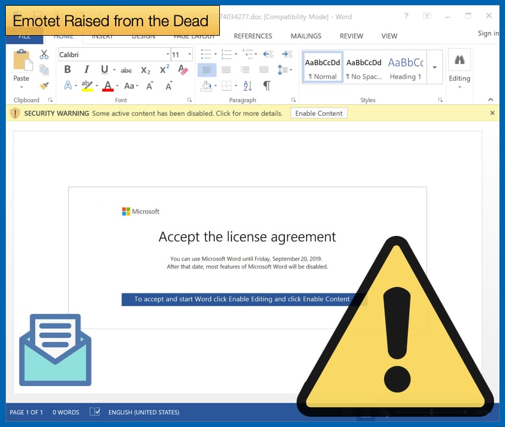
Task: Open Paste options dropdown arrow
Action: (22, 88)
